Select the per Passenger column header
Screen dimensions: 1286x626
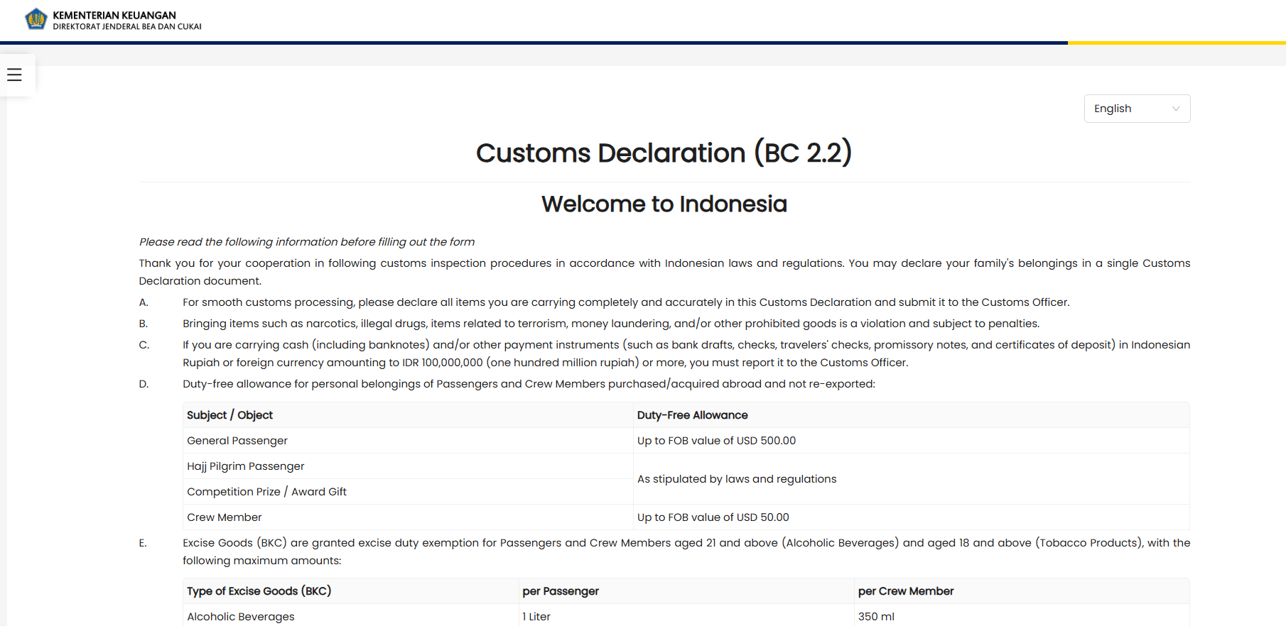(686, 591)
